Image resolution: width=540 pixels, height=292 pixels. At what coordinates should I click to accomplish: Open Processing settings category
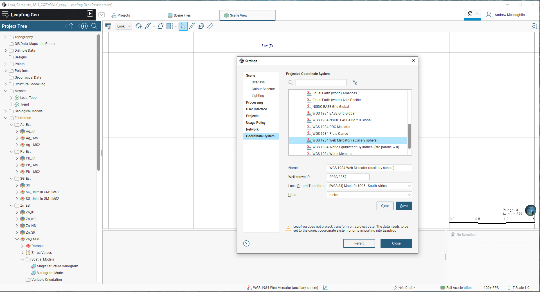255,102
